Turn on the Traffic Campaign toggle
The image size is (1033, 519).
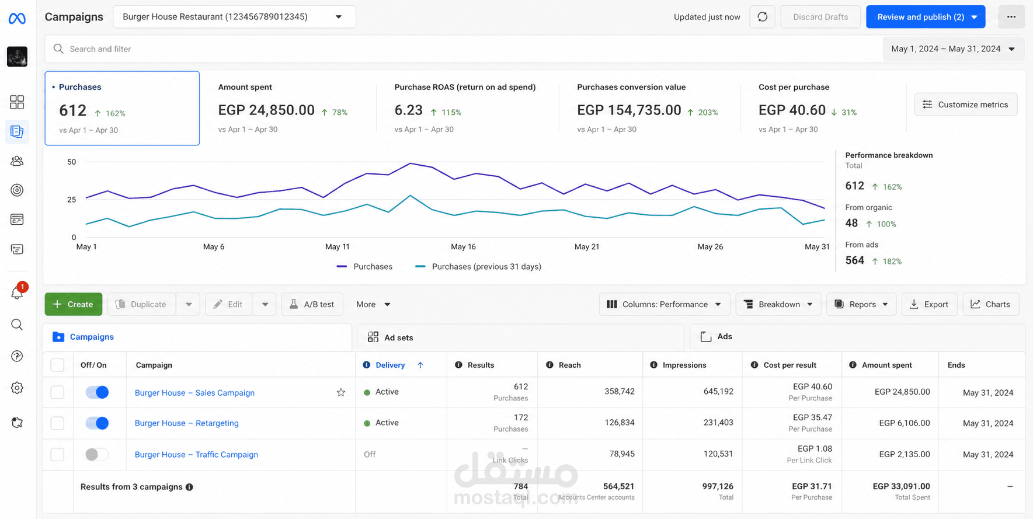point(97,454)
